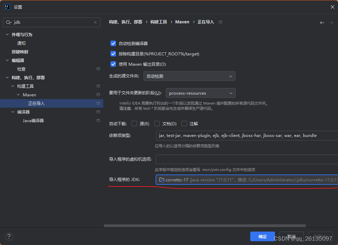Confirm settings with 确定 button
The width and height of the screenshot is (338, 245).
click(262, 237)
